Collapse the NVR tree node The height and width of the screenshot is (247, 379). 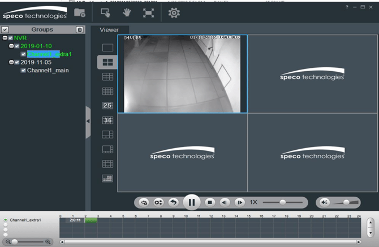pyautogui.click(x=5, y=38)
